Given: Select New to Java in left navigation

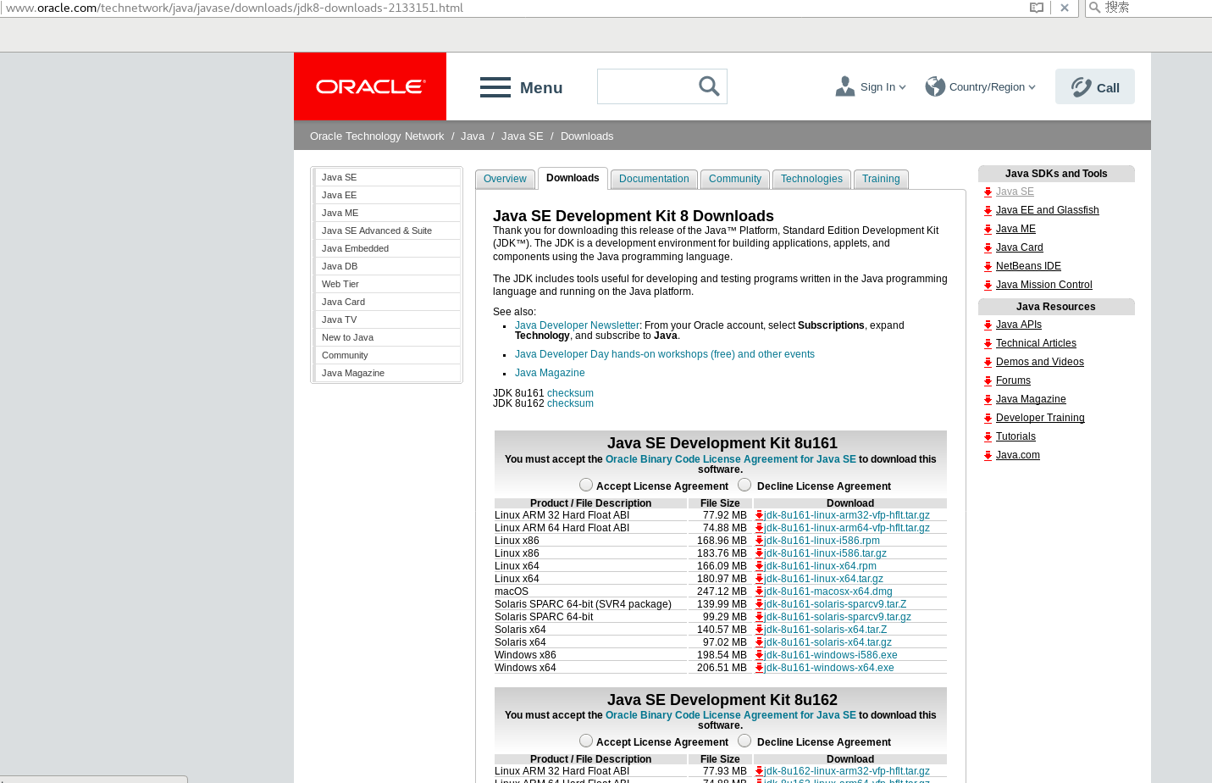Looking at the screenshot, I should pyautogui.click(x=387, y=337).
